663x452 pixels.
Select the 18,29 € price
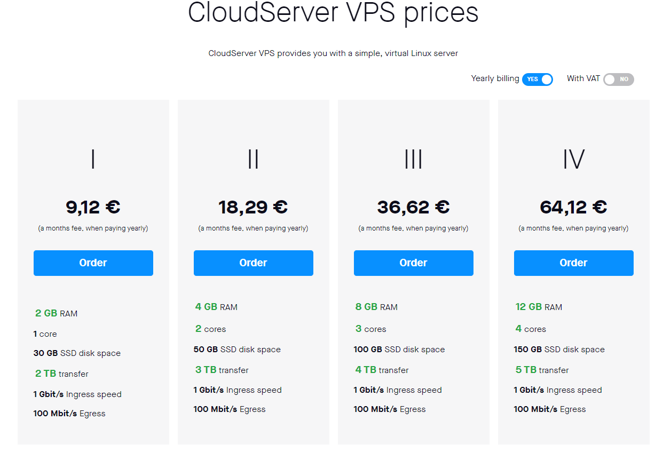click(254, 207)
